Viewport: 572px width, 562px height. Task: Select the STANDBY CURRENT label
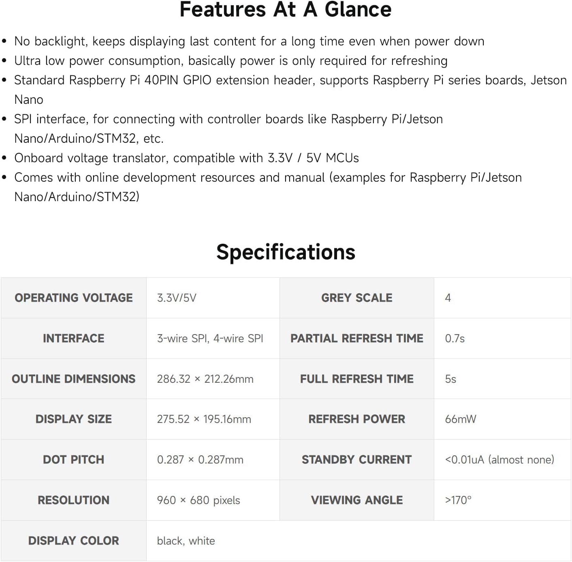point(356,459)
